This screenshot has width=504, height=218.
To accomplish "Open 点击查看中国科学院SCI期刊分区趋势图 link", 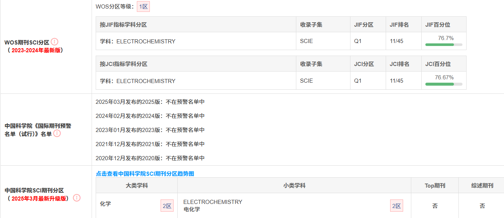I will click(145, 174).
